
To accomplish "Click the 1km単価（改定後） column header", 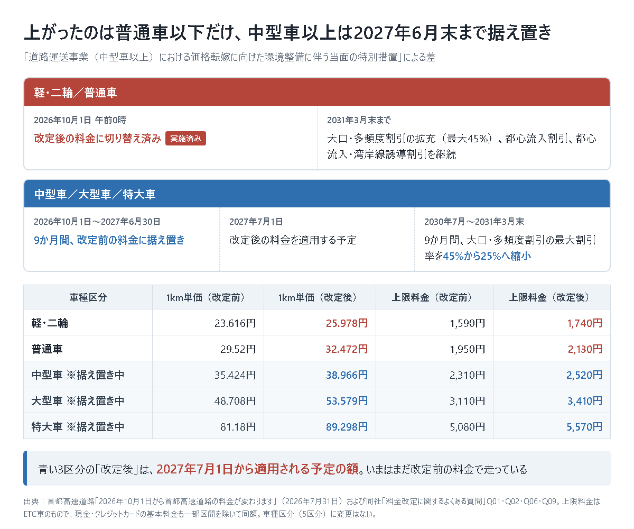I will (x=320, y=297).
